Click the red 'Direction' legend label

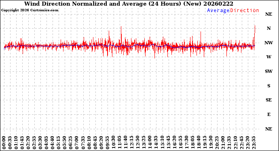pos(245,10)
